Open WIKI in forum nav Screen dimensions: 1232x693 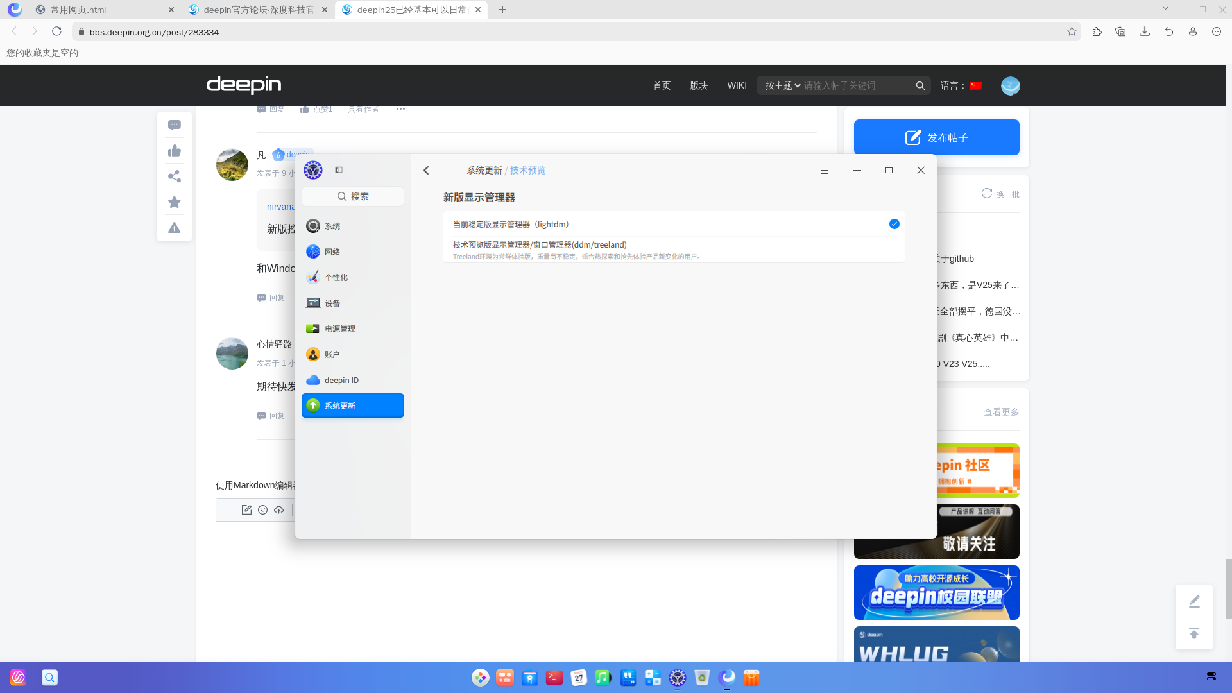coord(737,85)
